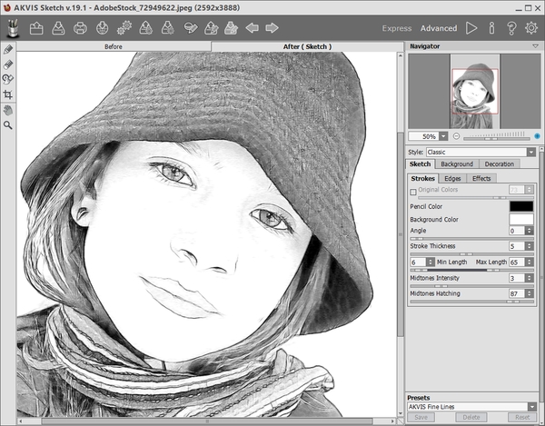Click the Import presets icon

[212, 28]
